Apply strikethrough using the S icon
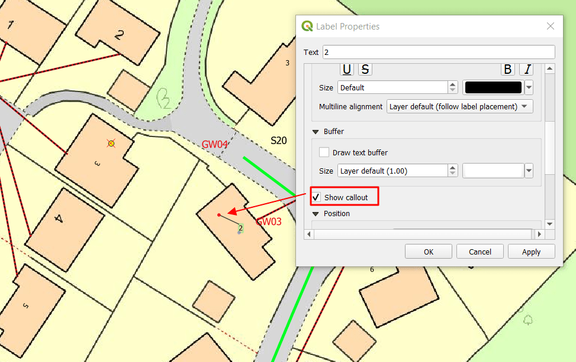 (365, 69)
